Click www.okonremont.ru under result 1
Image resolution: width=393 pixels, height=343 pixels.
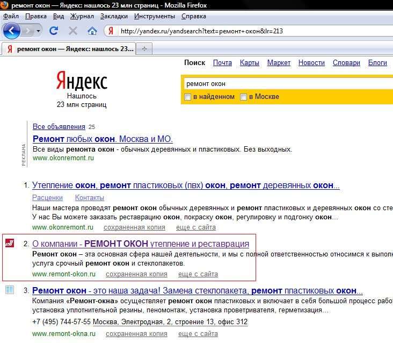click(63, 227)
